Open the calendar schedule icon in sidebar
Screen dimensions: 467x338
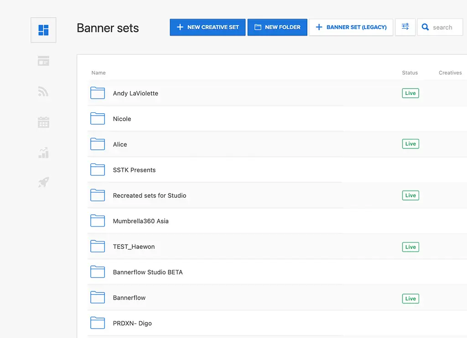coord(43,122)
